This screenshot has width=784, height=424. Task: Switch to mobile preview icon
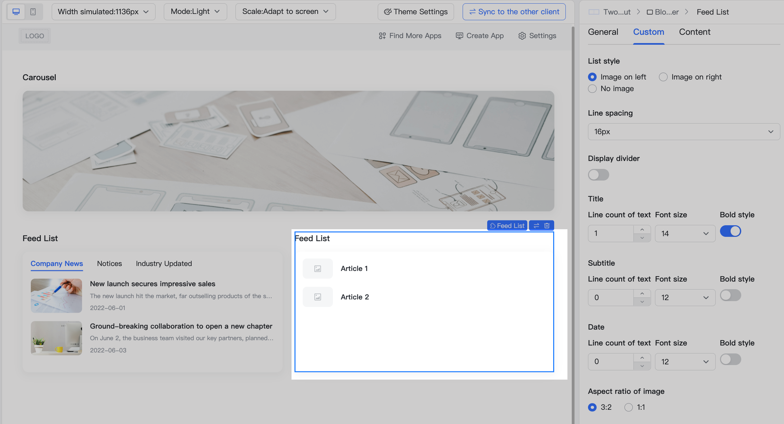point(33,11)
